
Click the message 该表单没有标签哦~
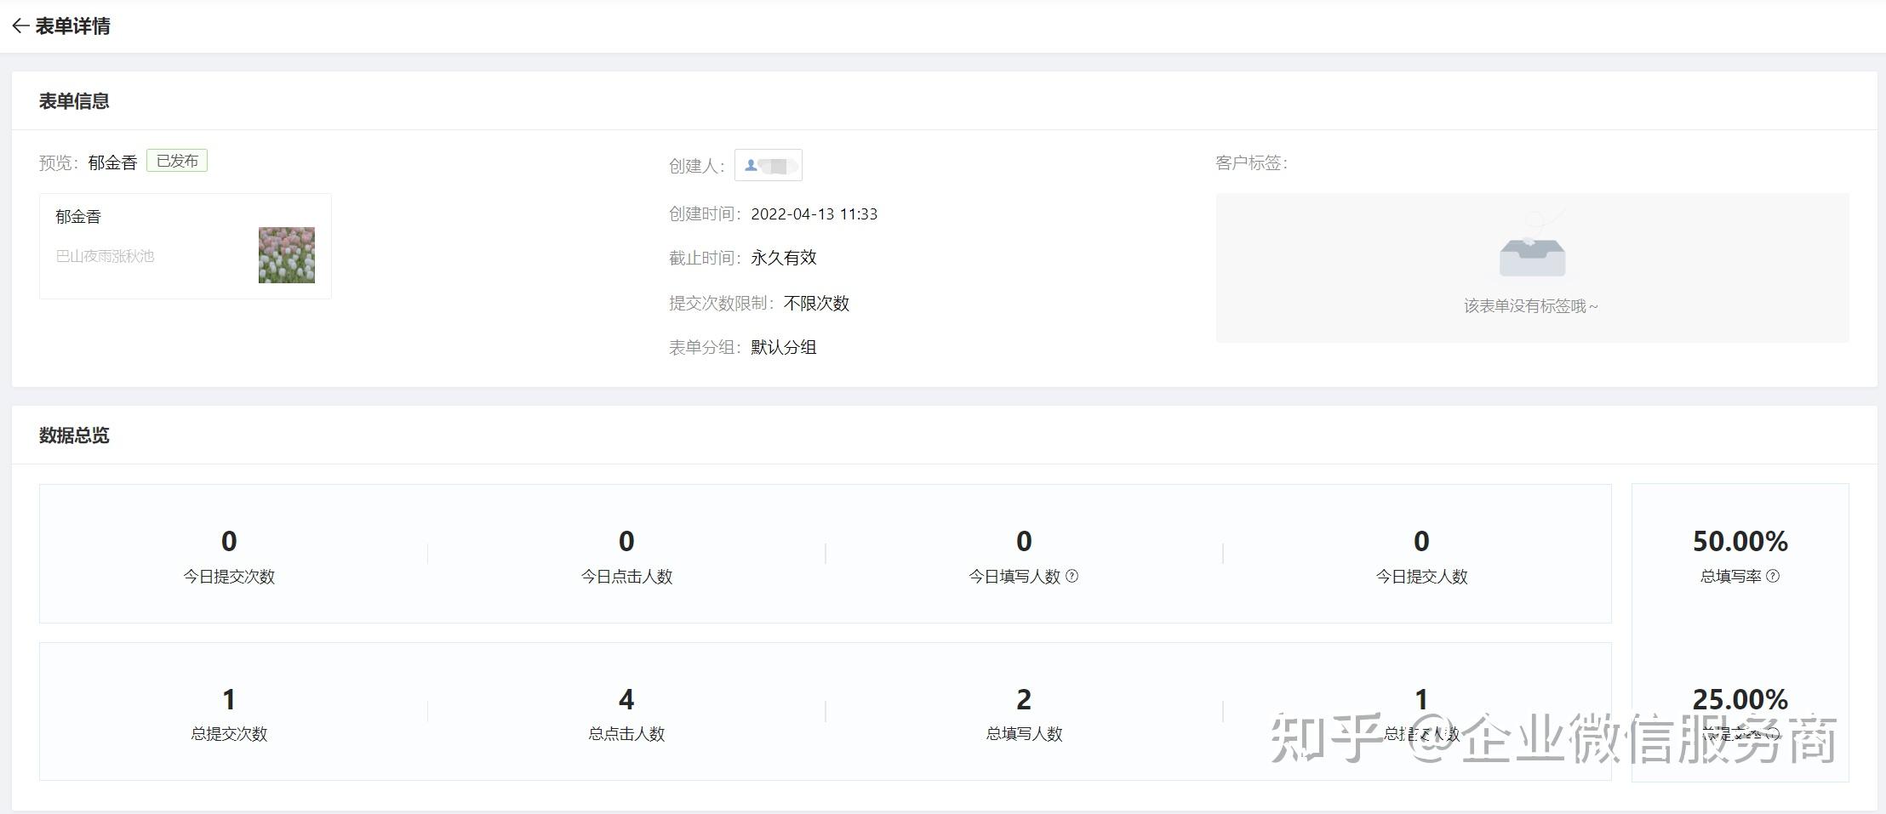coord(1532,306)
